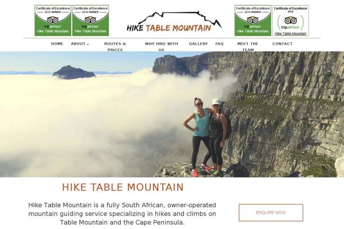This screenshot has width=344, height=229.
Task: Expand the About dropdown arrow
Action: 88,44
